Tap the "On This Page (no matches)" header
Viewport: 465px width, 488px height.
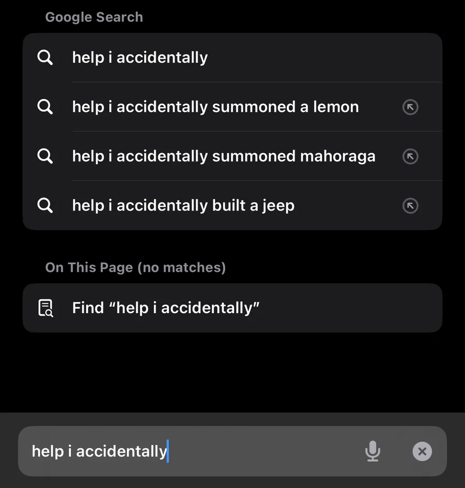tap(135, 267)
